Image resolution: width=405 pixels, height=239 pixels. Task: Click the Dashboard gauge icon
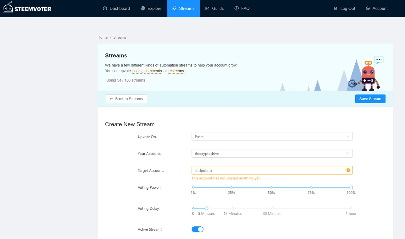tap(105, 9)
